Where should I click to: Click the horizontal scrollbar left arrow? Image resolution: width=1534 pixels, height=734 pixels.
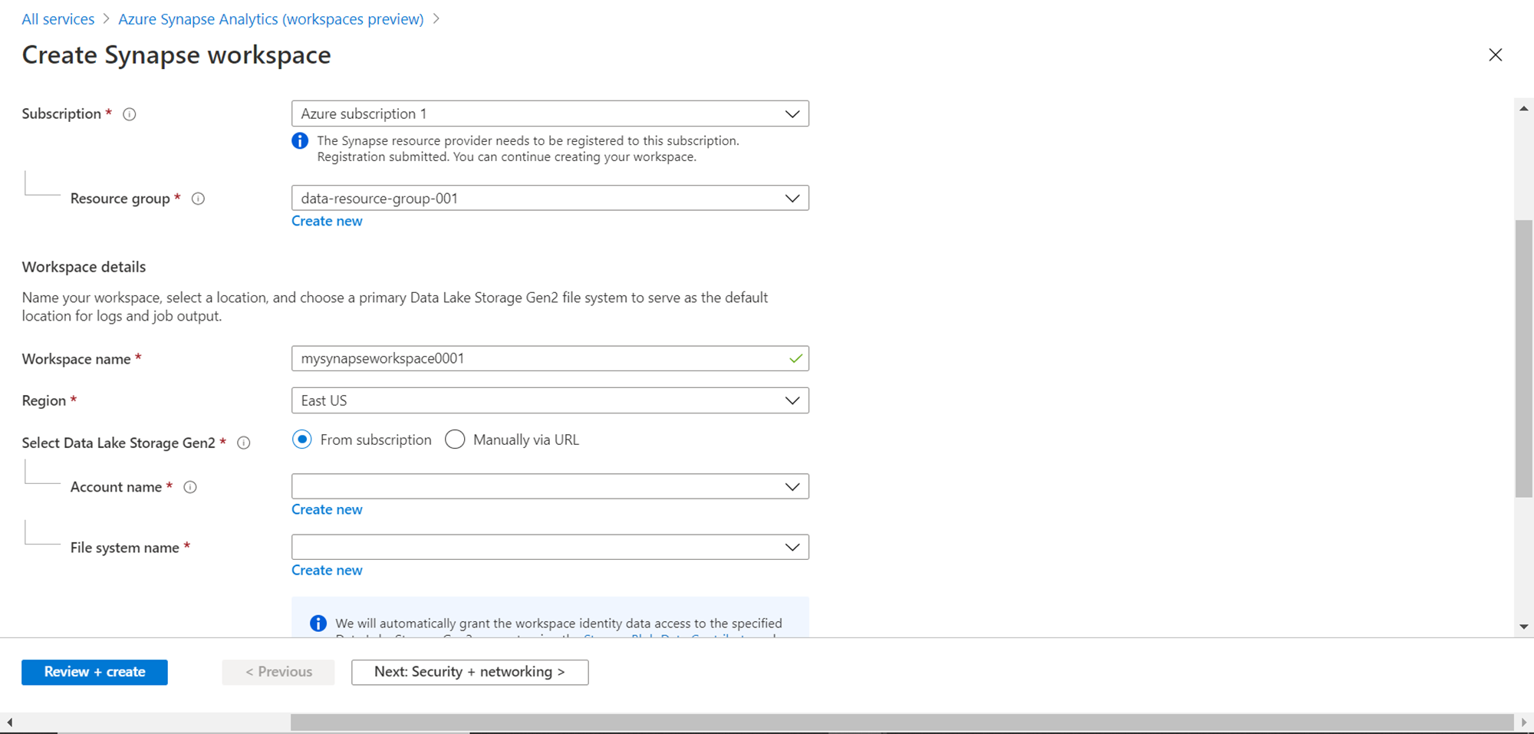9,722
